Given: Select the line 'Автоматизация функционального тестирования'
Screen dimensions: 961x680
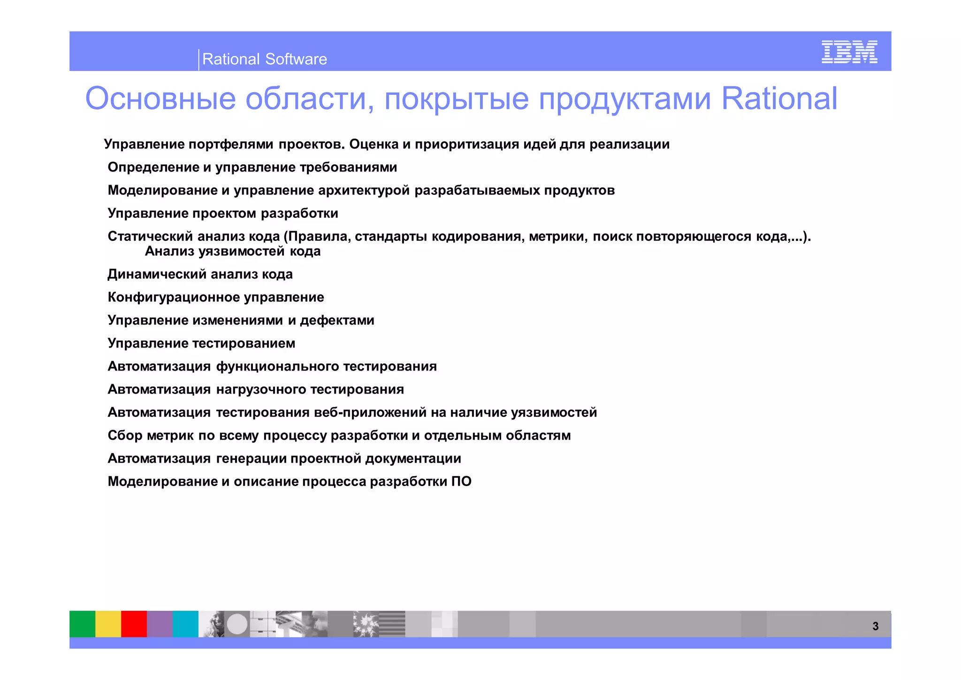Looking at the screenshot, I should [x=272, y=366].
